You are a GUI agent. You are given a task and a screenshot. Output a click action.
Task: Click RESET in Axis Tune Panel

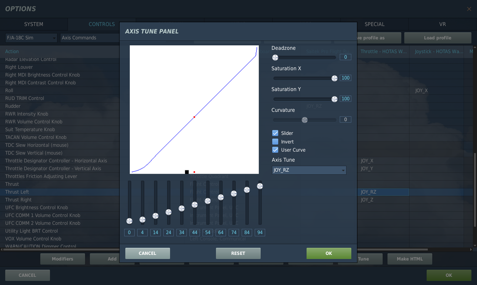pyautogui.click(x=238, y=253)
